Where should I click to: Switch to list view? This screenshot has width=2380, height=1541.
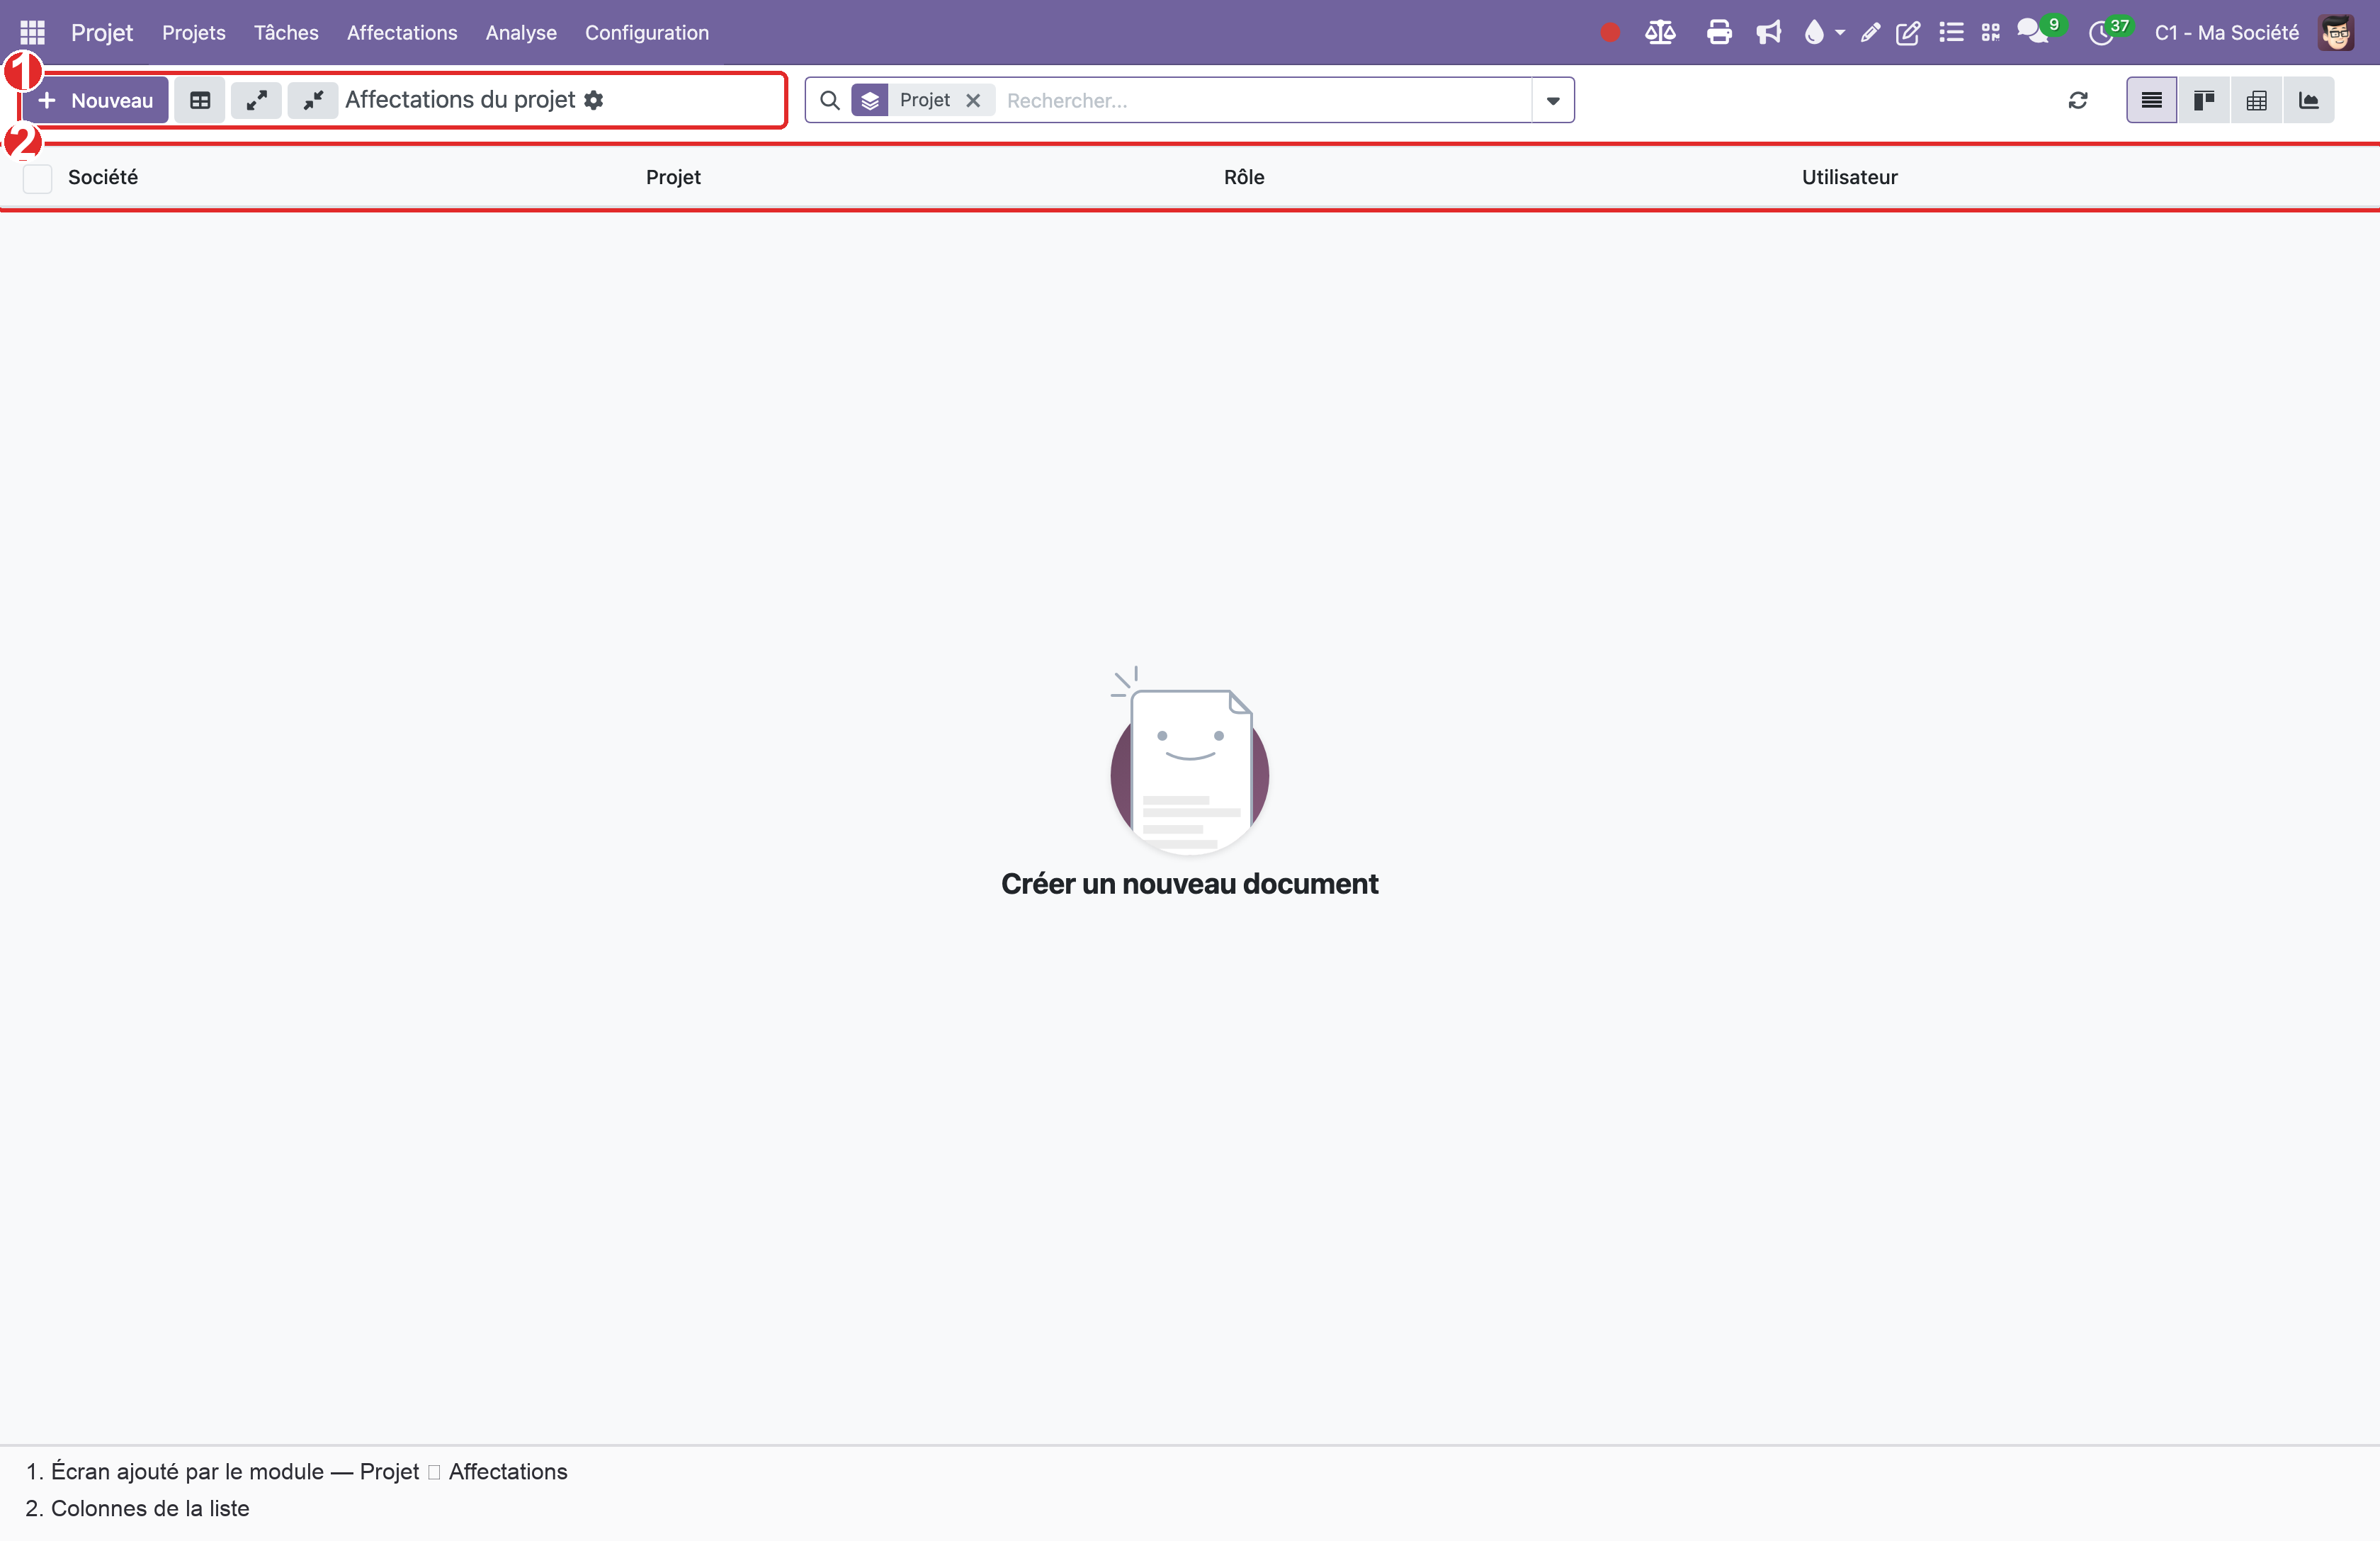point(2151,100)
